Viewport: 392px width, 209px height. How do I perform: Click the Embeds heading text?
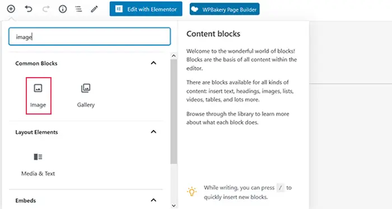(26, 201)
